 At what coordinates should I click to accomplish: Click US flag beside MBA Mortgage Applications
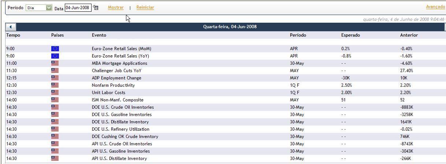click(x=55, y=63)
